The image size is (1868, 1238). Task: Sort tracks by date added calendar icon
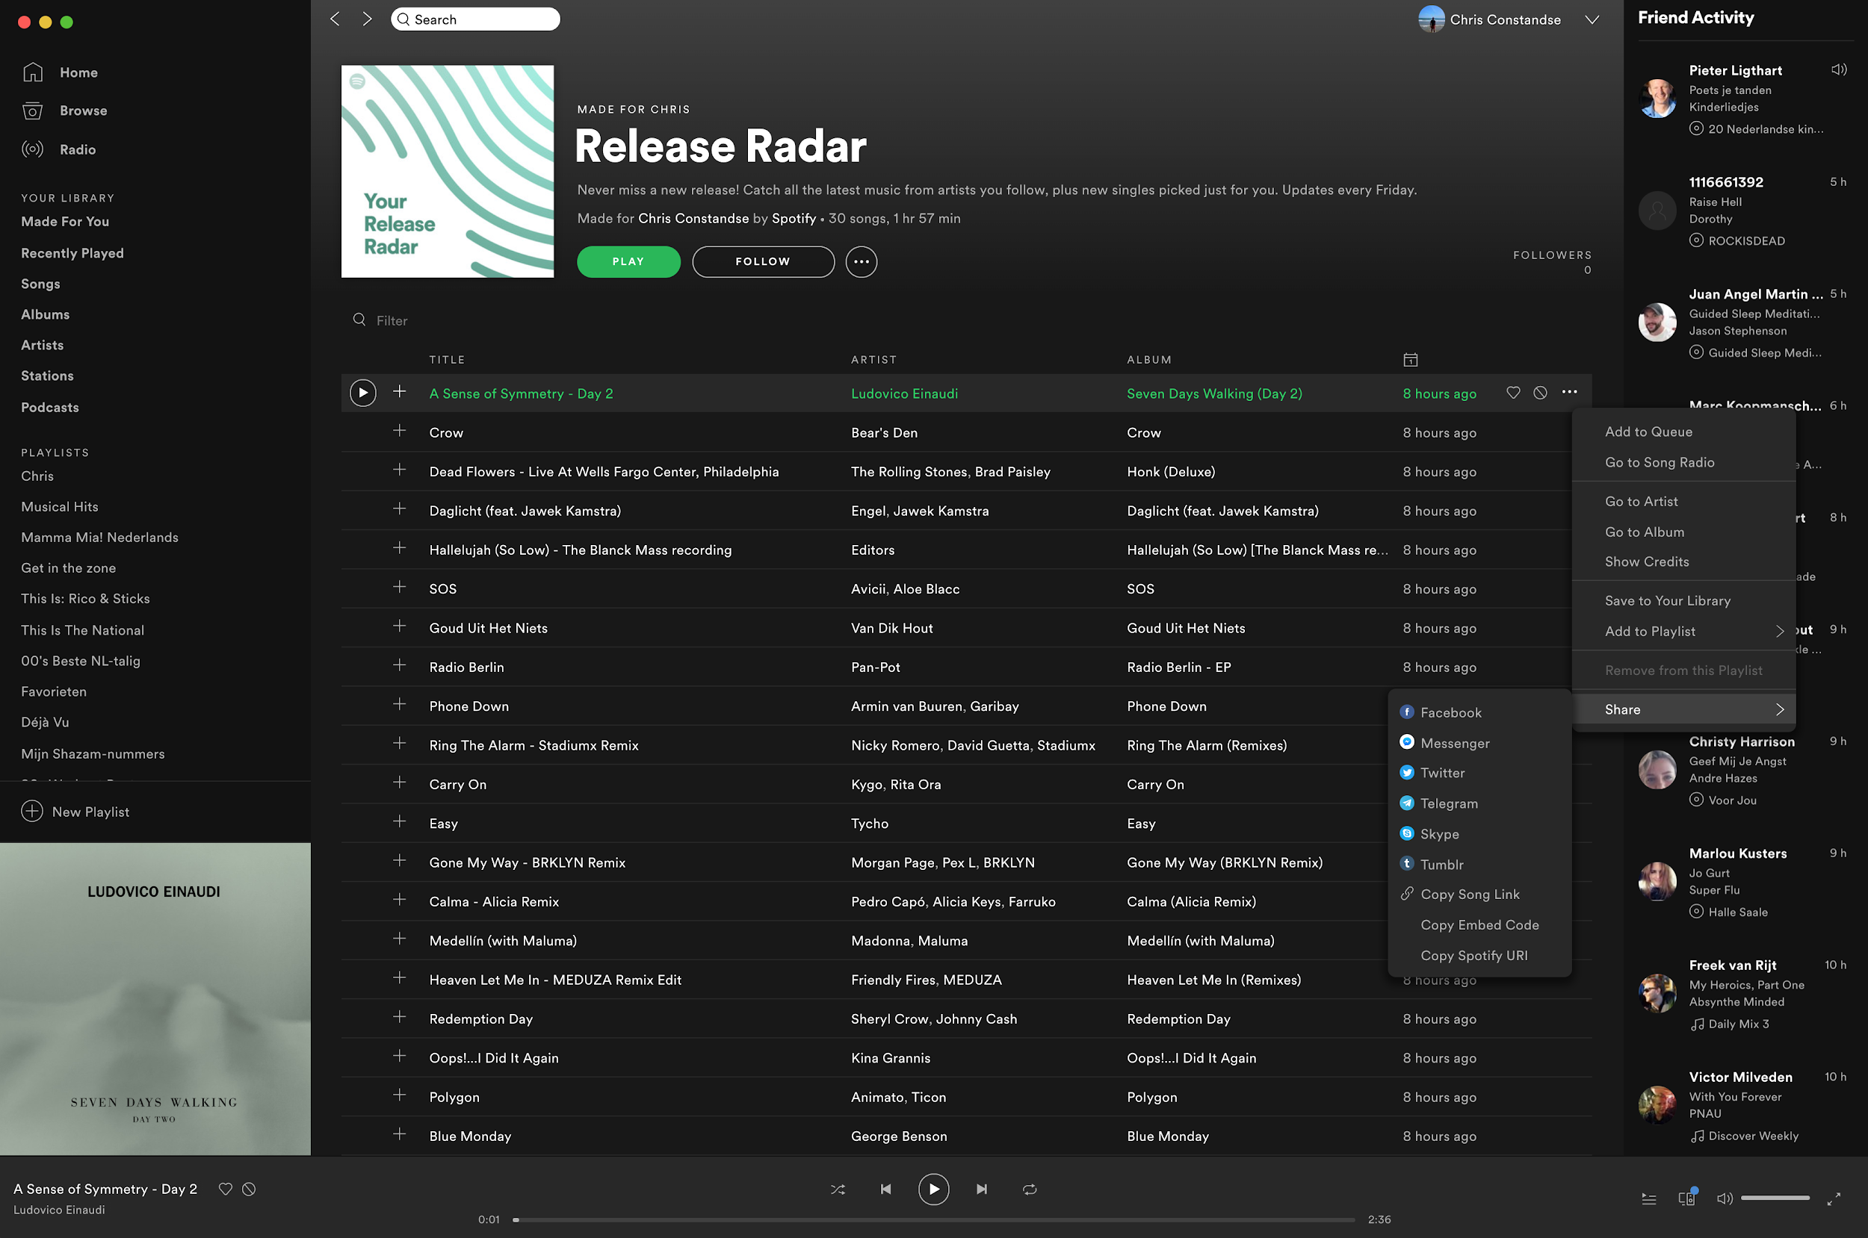pyautogui.click(x=1410, y=359)
